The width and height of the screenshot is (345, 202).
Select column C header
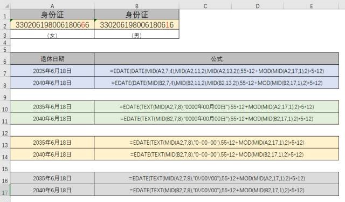click(x=205, y=6)
